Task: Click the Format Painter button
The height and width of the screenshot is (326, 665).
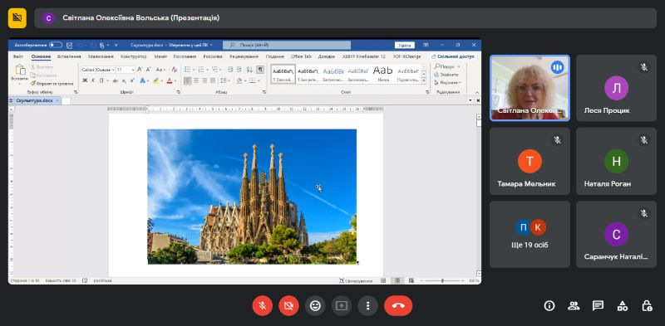Action: coord(52,84)
